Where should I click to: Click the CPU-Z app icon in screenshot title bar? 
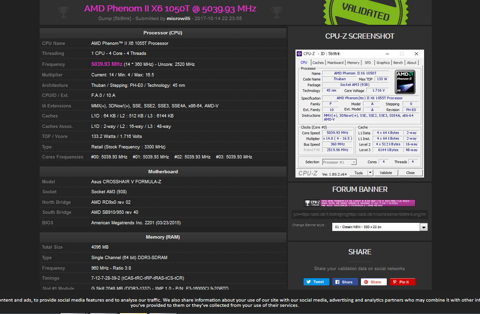(299, 54)
